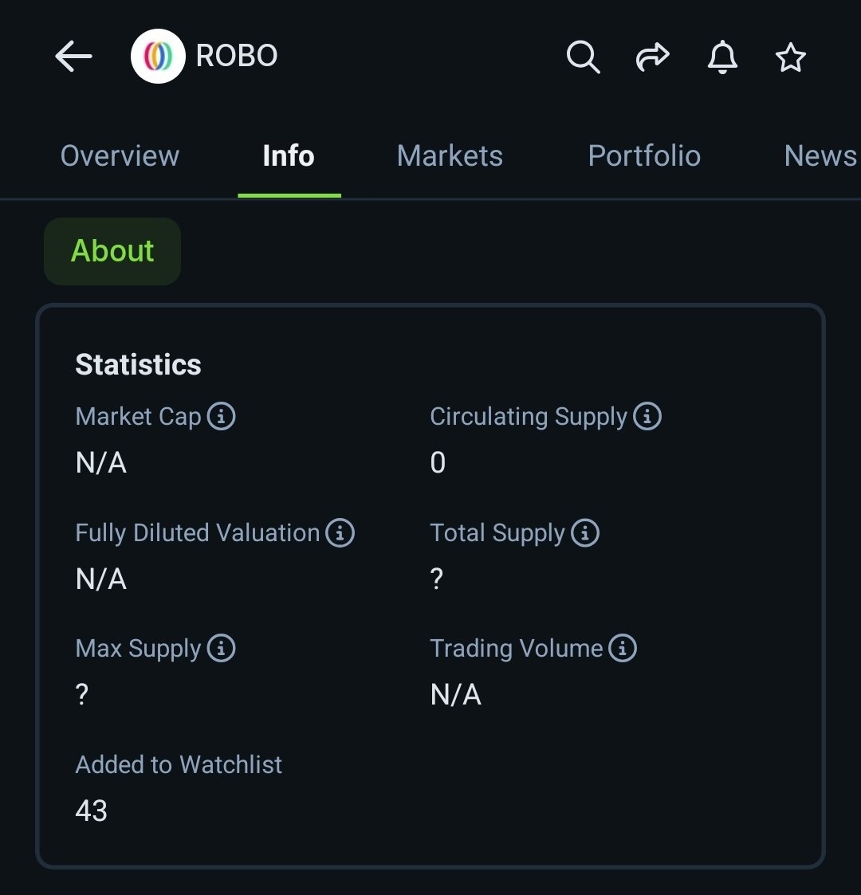This screenshot has height=895, width=861.
Task: Tap the About button
Action: 112,251
